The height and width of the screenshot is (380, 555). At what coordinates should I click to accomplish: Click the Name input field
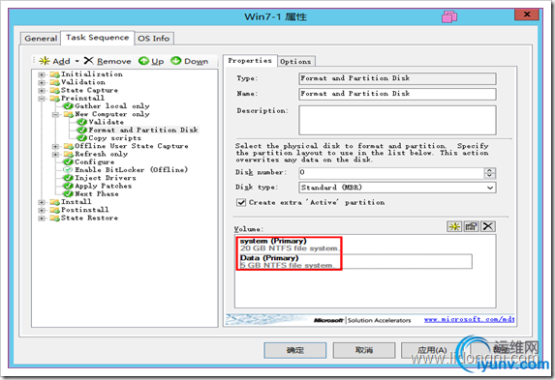pyautogui.click(x=397, y=94)
